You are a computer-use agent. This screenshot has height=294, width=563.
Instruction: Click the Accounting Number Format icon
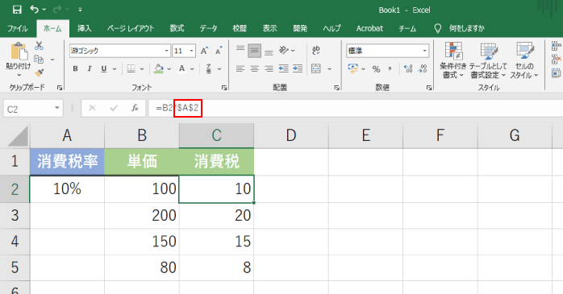(353, 68)
